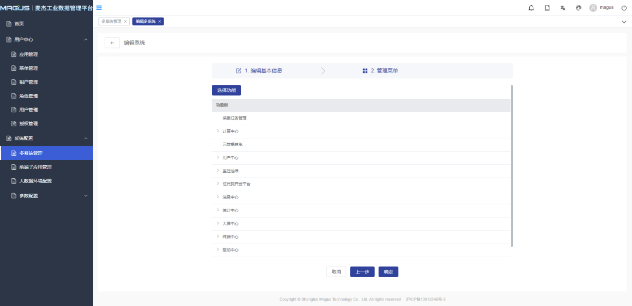The height and width of the screenshot is (306, 632).
Task: Click the magus user avatar
Action: [x=593, y=8]
